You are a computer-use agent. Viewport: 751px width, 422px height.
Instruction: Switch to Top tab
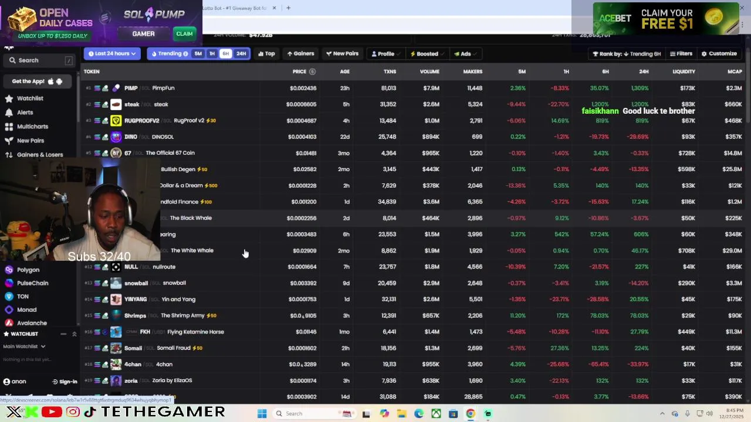pos(266,54)
